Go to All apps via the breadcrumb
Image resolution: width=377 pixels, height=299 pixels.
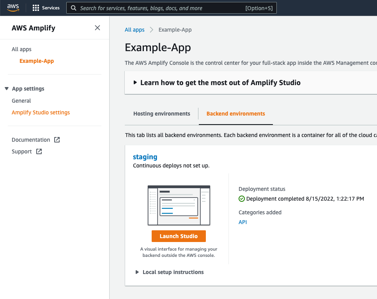[x=135, y=29]
